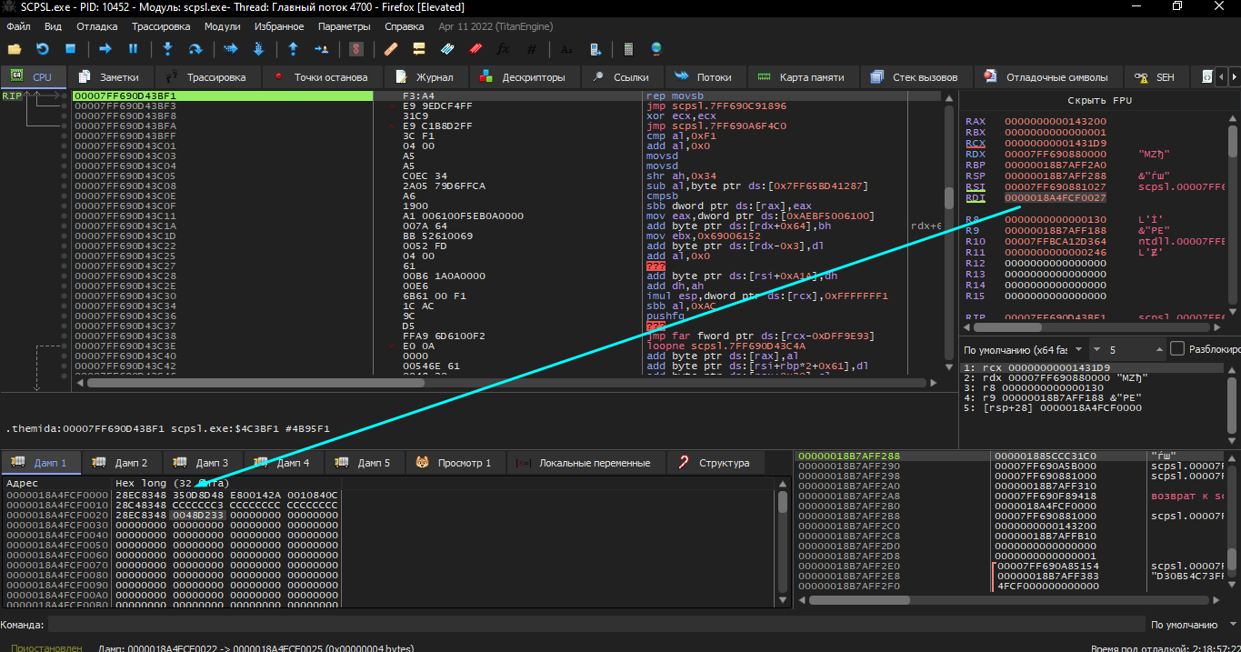This screenshot has height=652, width=1241.
Task: Open the calling convention dropdown (x64 fastcall)
Action: (x=1023, y=350)
